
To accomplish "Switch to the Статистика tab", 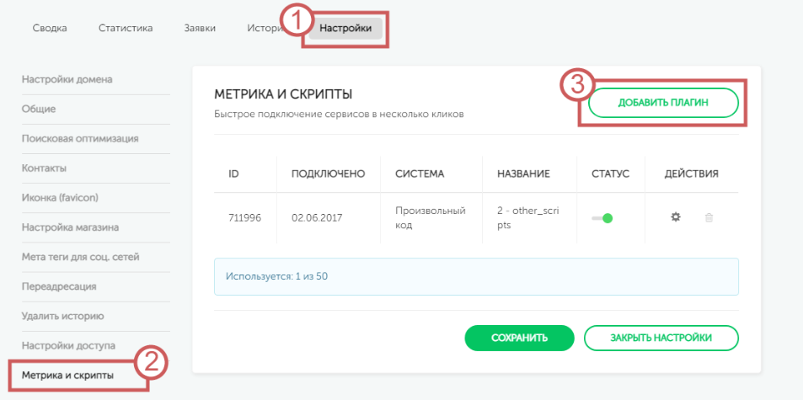I will click(126, 29).
